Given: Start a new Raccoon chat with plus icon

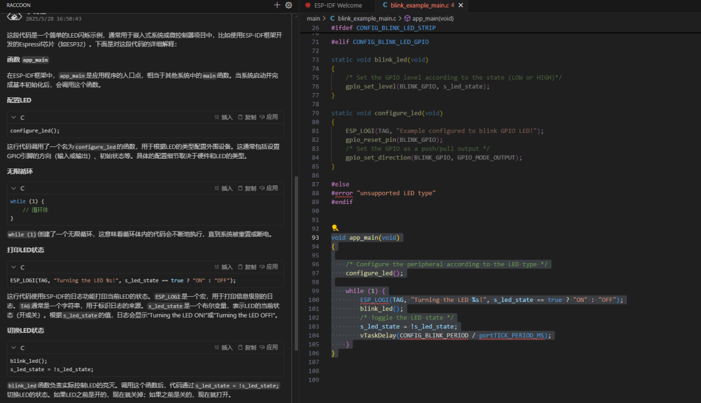Looking at the screenshot, I should (x=277, y=5).
